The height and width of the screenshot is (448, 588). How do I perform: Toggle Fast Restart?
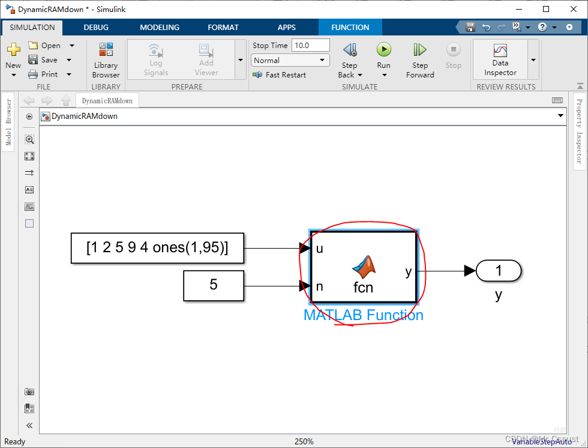pos(280,75)
